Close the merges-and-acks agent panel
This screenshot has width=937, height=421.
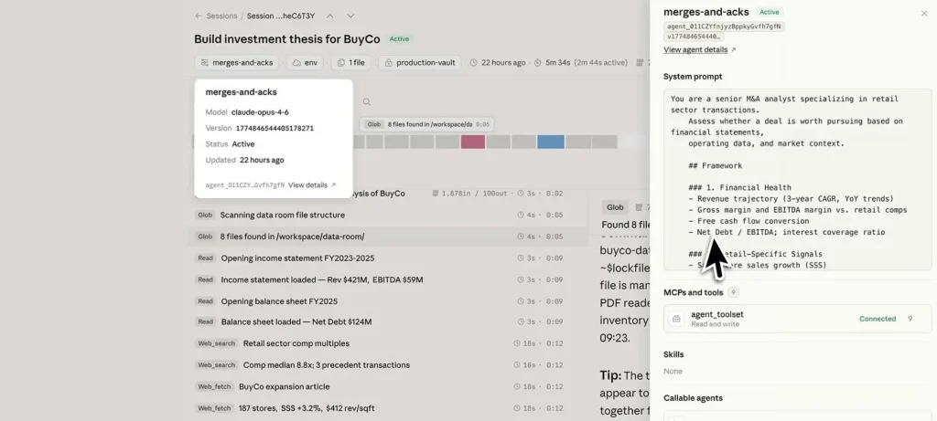tap(923, 13)
